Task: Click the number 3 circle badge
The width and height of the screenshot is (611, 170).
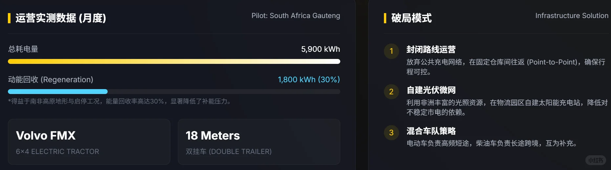Action: coord(391,133)
